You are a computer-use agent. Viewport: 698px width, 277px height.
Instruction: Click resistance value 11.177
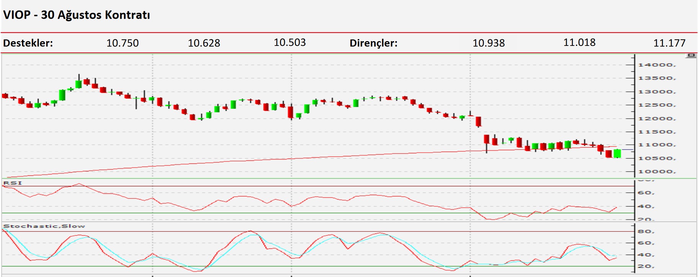point(669,43)
